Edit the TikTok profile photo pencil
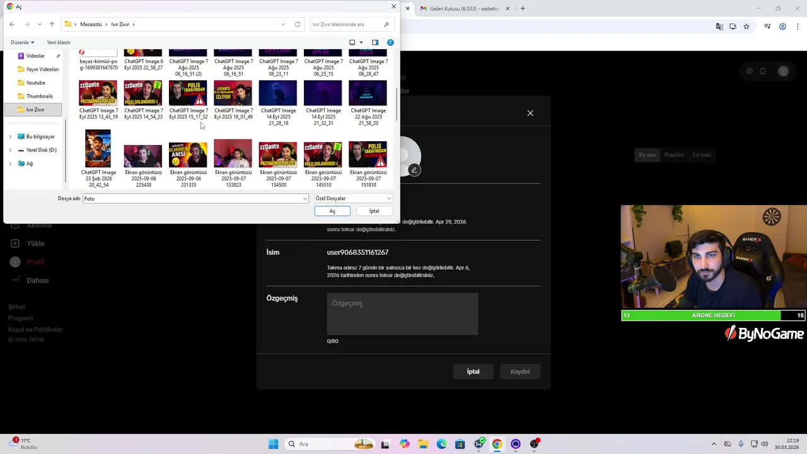Screen dimensions: 807x454 [414, 170]
